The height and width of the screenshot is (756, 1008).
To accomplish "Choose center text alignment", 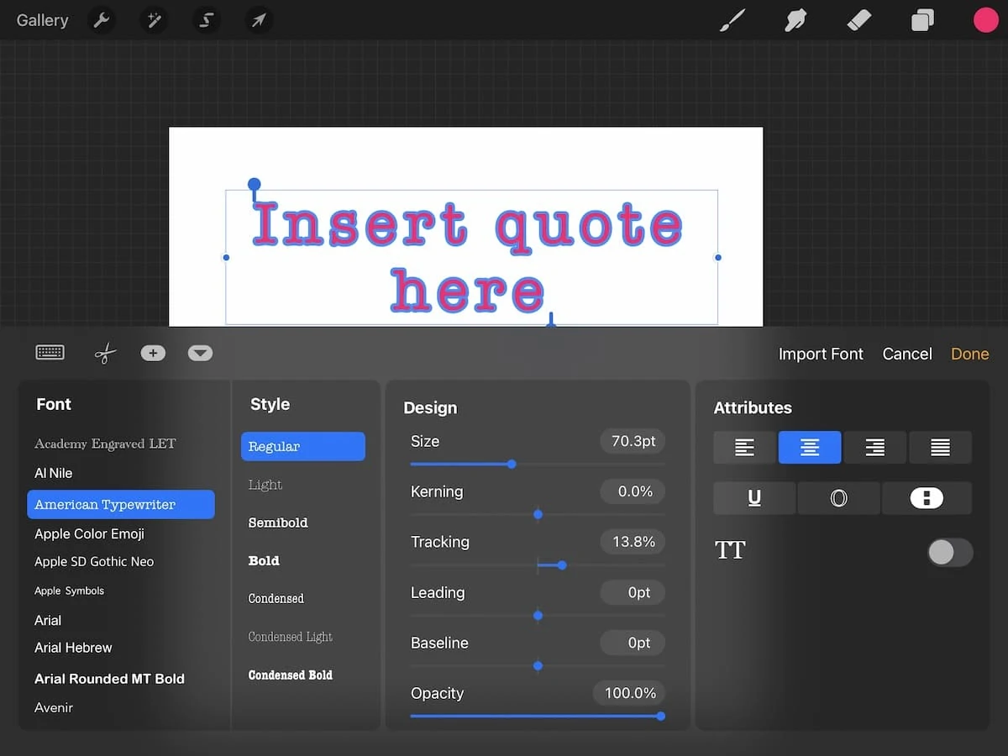I will click(x=810, y=448).
